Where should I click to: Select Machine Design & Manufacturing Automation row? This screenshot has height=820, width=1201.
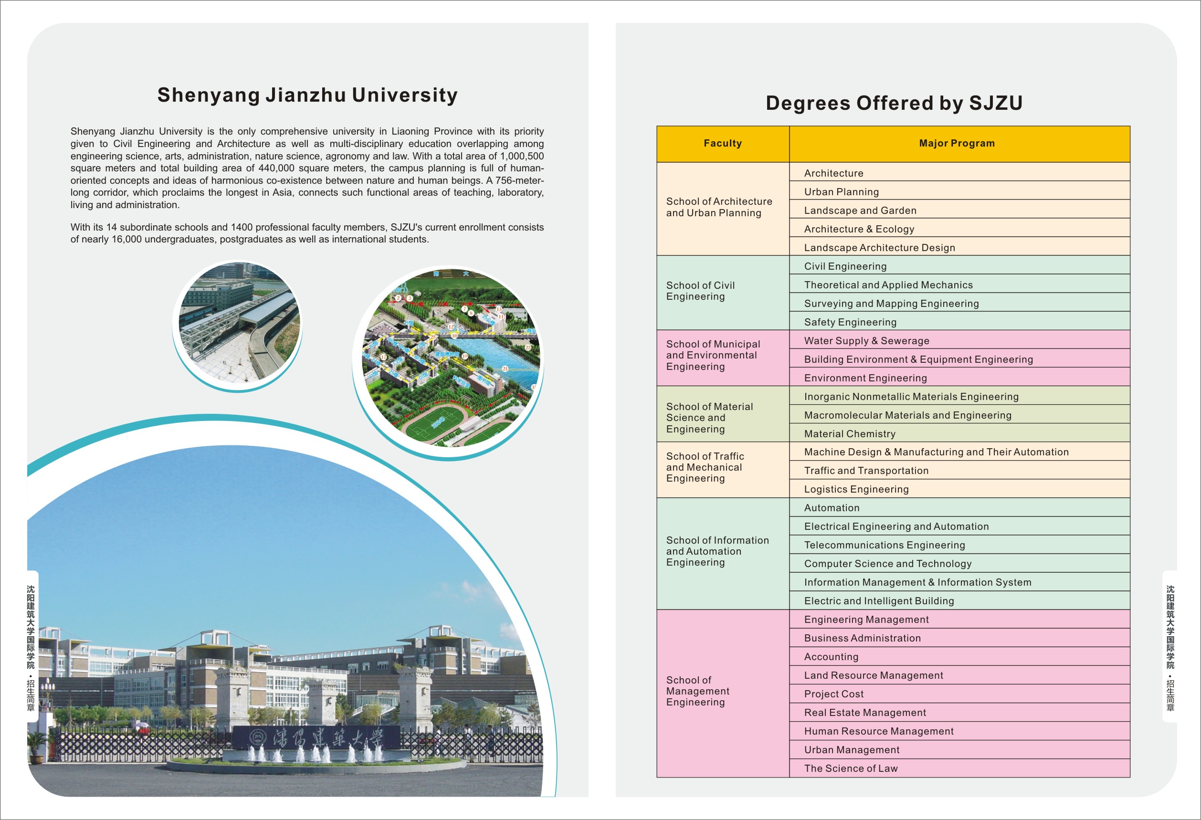pyautogui.click(x=959, y=451)
